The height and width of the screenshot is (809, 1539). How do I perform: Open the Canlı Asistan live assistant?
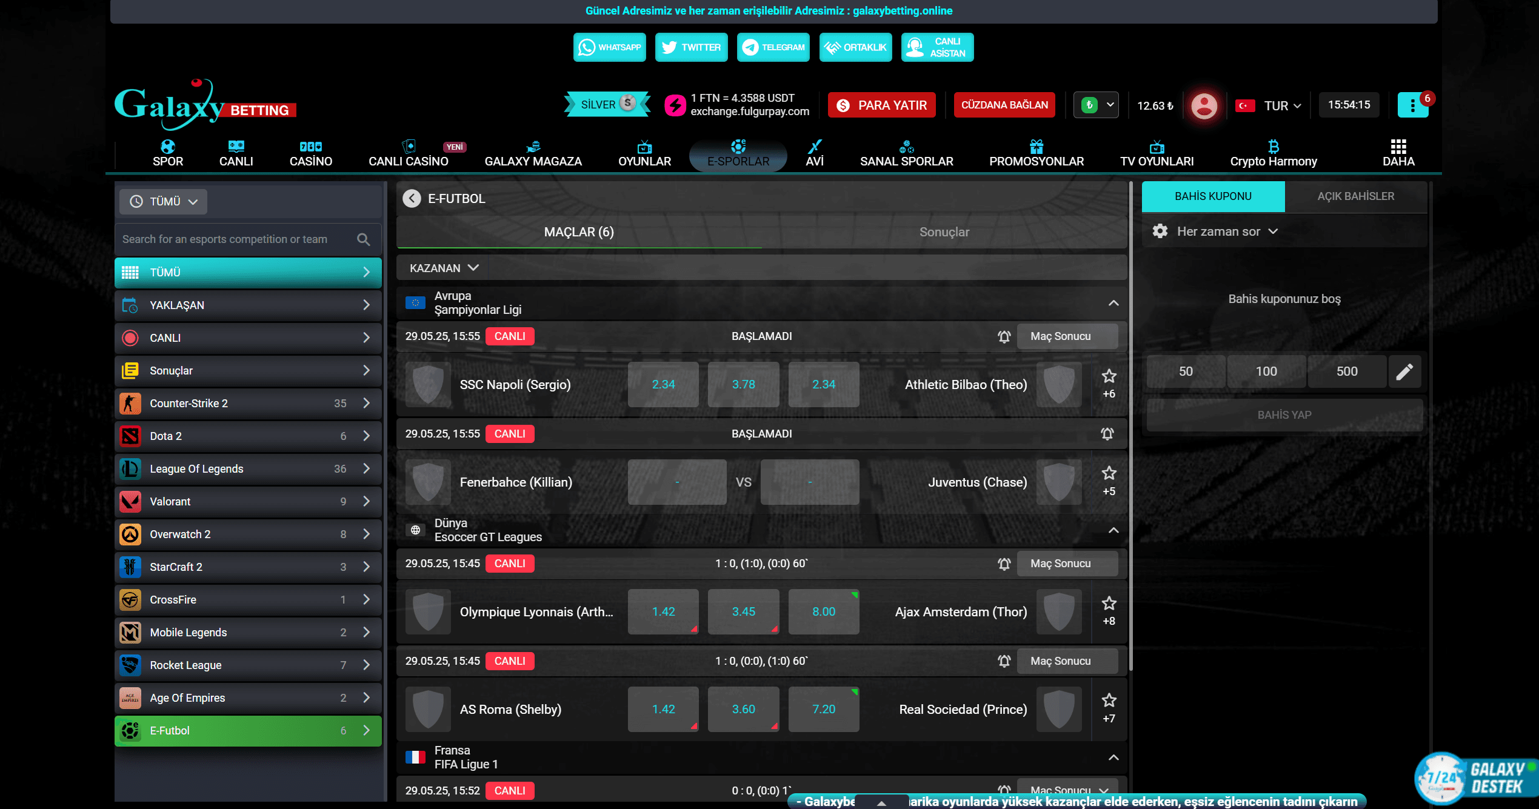point(937,47)
